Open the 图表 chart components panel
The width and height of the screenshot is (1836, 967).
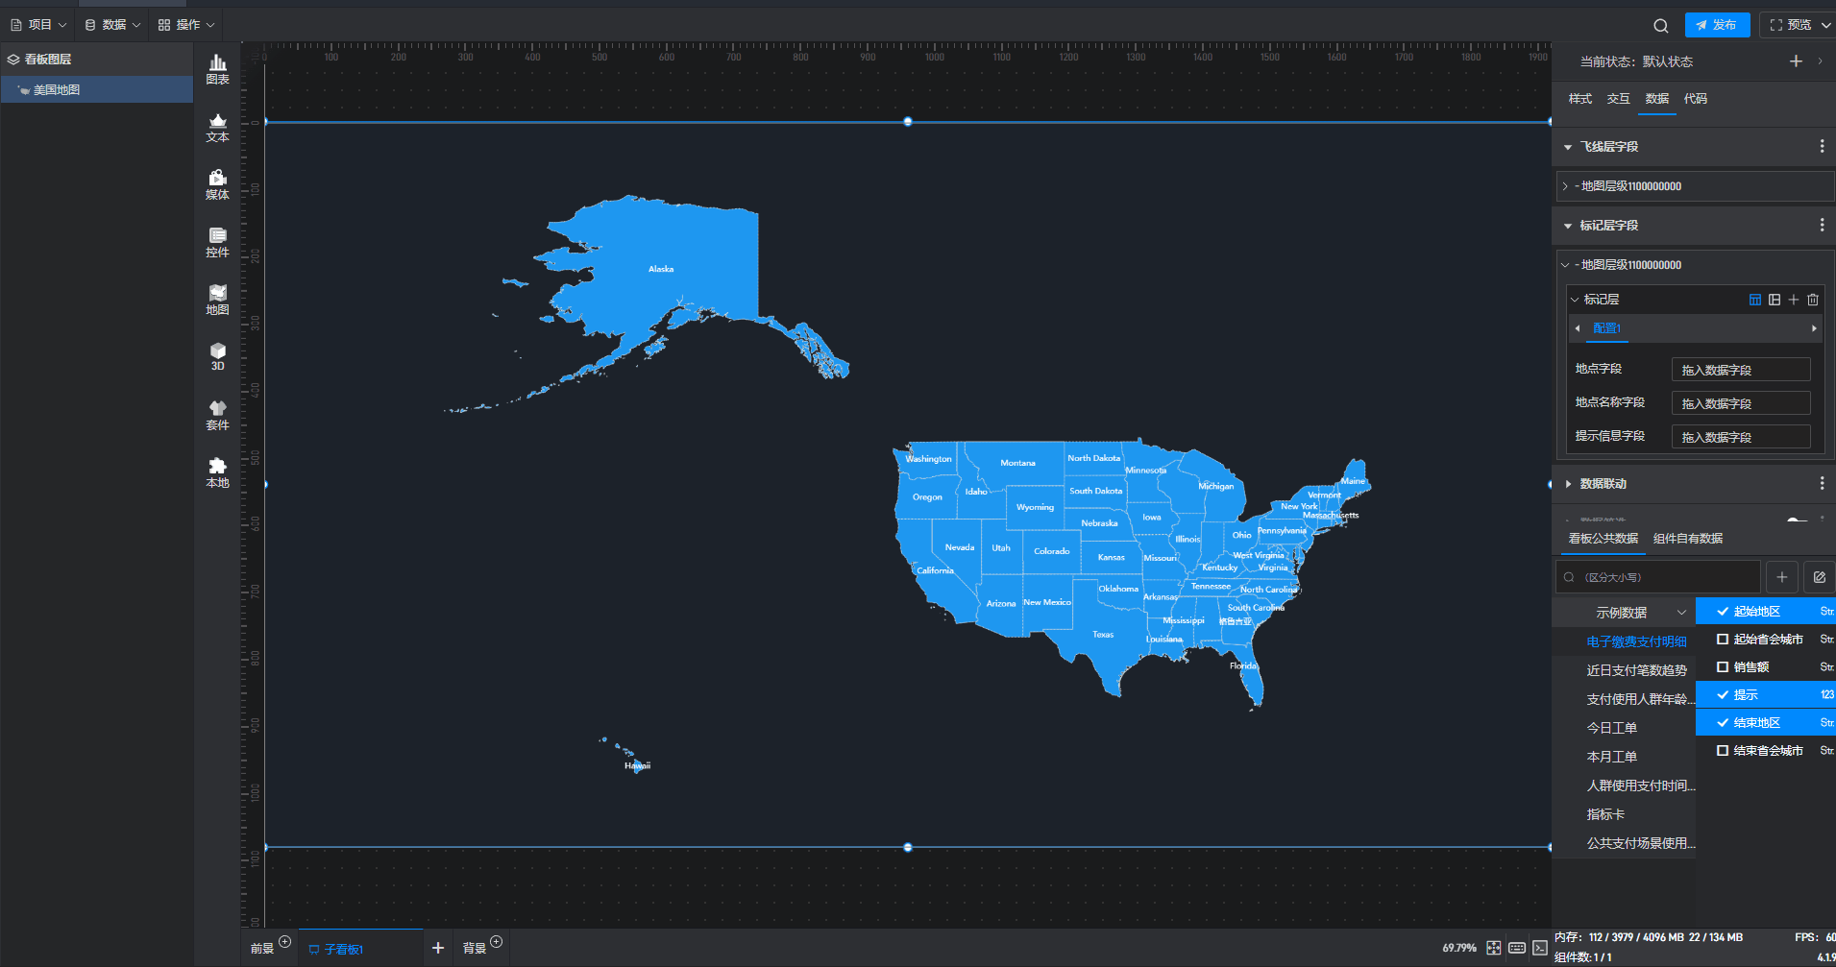(218, 69)
